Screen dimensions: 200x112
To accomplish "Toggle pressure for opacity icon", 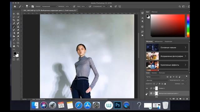I will (x=74, y=7).
